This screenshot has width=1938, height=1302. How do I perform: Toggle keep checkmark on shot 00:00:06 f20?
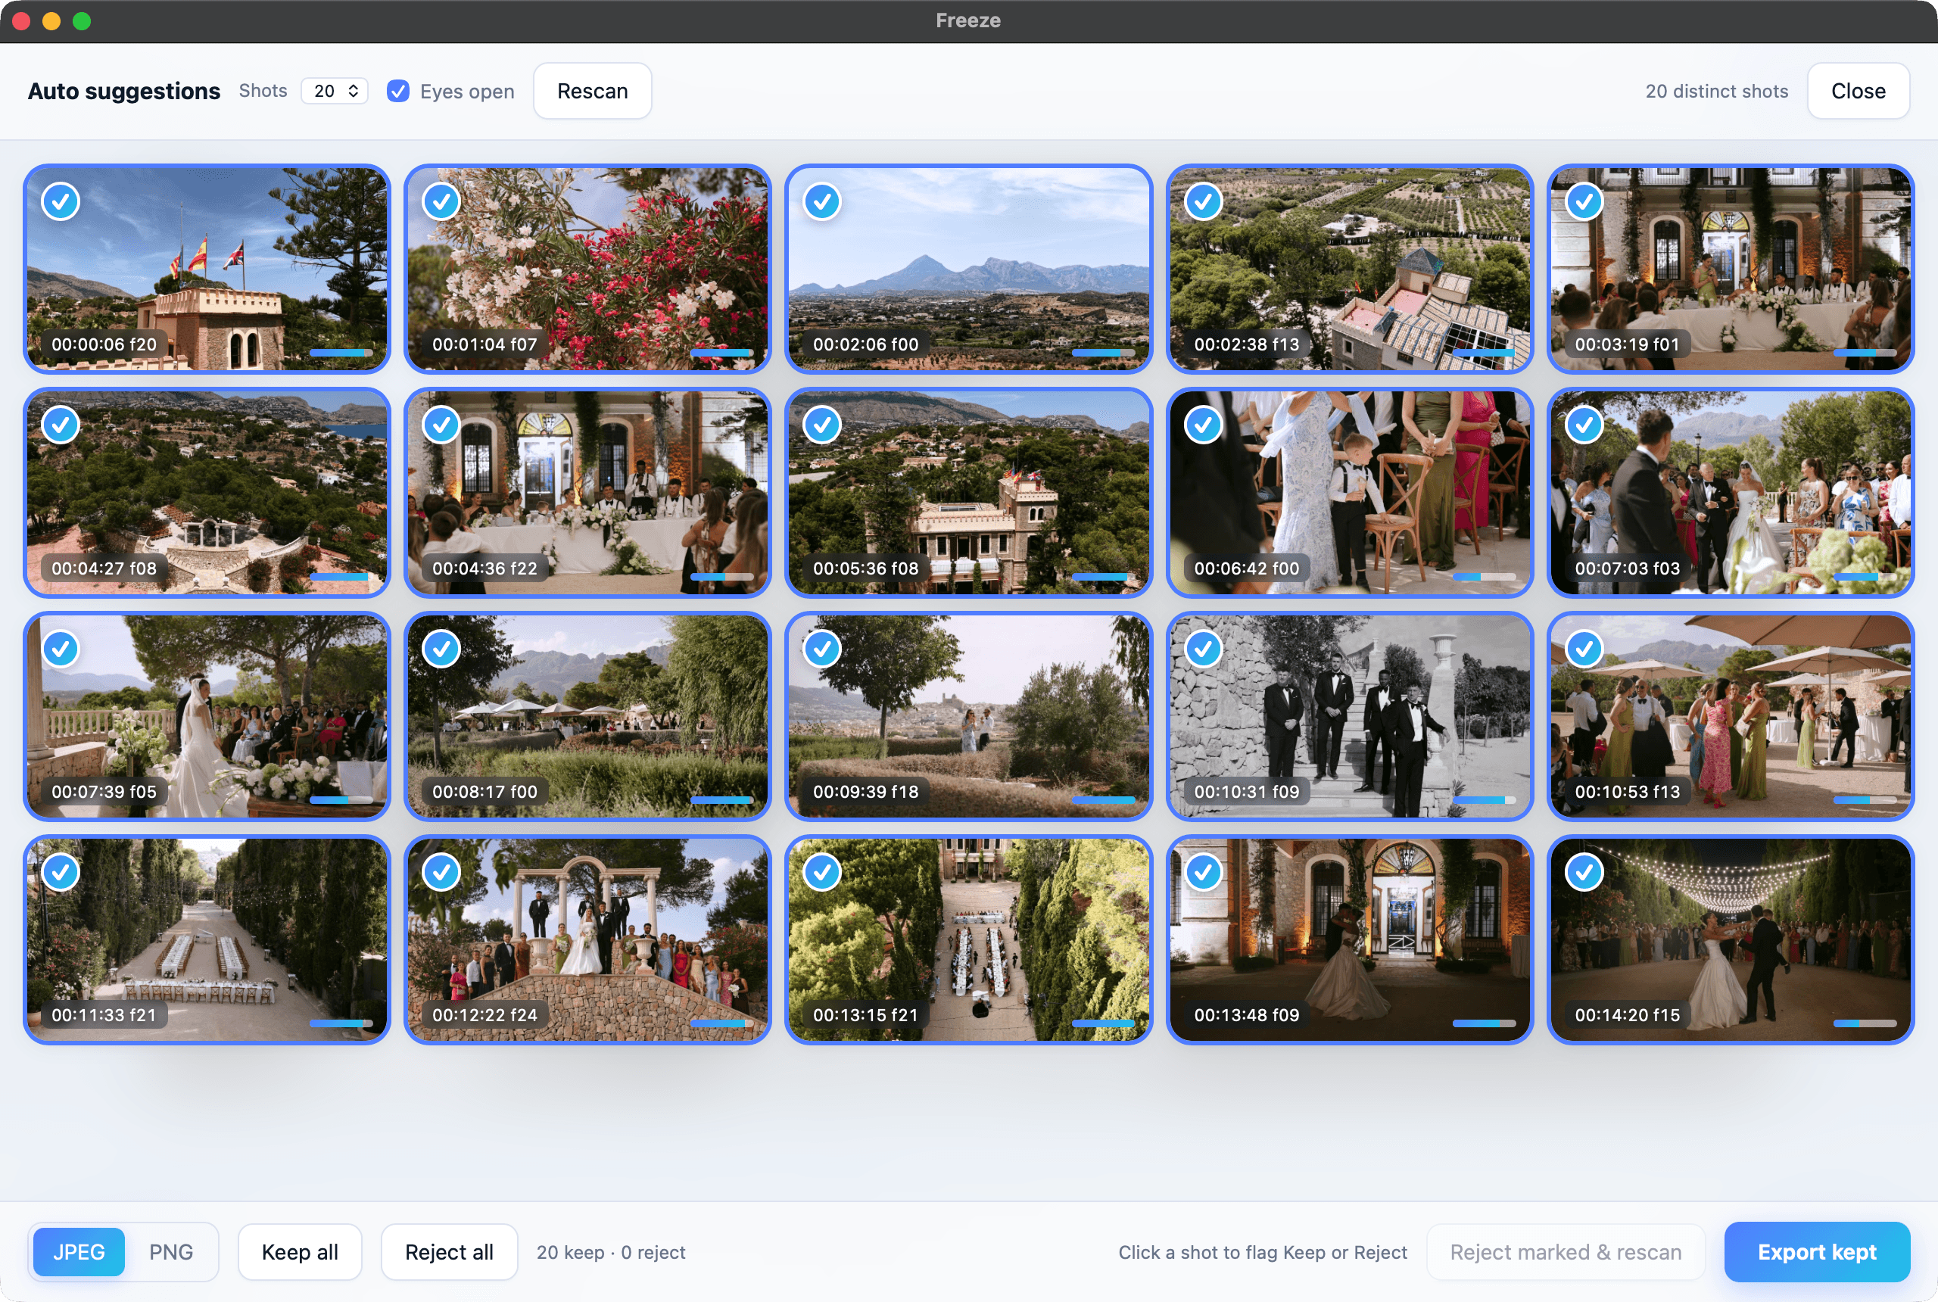coord(61,202)
